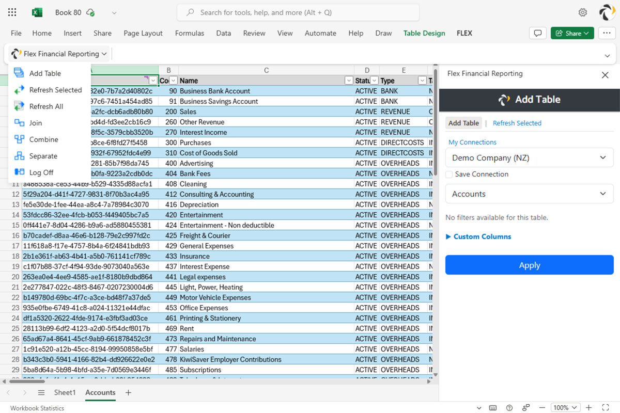Open the Microsoft 365 app launcher grid

12,12
